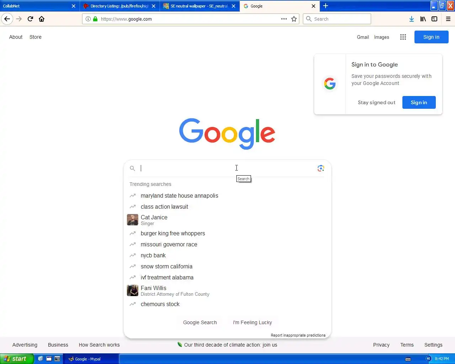The width and height of the screenshot is (455, 364).
Task: Go back with the browser back arrow
Action: [7, 19]
